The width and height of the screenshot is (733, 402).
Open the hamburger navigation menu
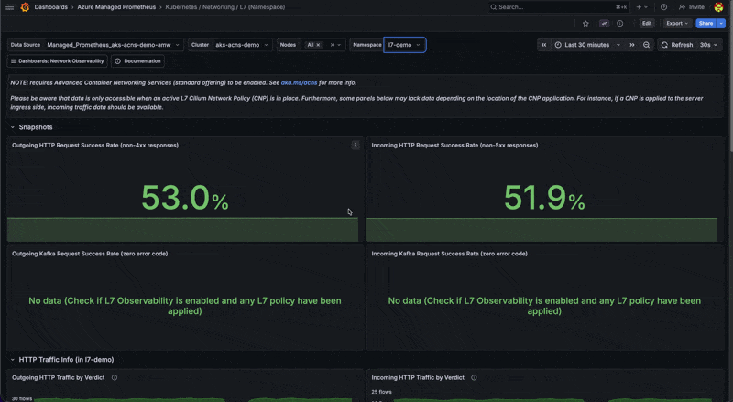tap(9, 7)
